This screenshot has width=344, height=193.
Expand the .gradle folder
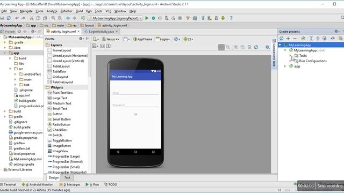[x=5, y=42]
